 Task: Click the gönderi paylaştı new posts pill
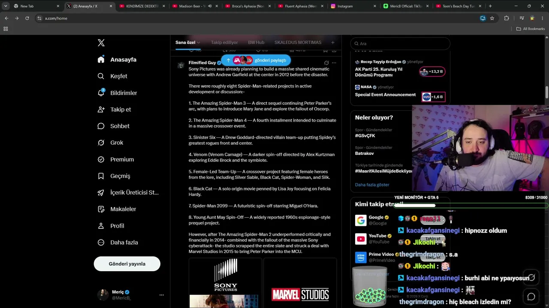pos(256,60)
